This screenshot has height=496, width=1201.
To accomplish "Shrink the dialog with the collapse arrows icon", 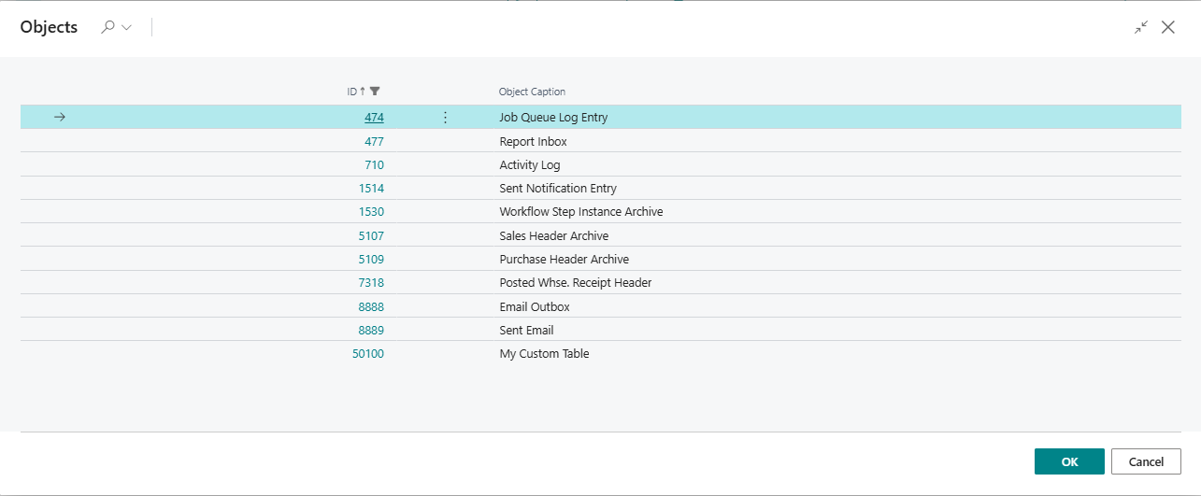I will click(x=1140, y=28).
